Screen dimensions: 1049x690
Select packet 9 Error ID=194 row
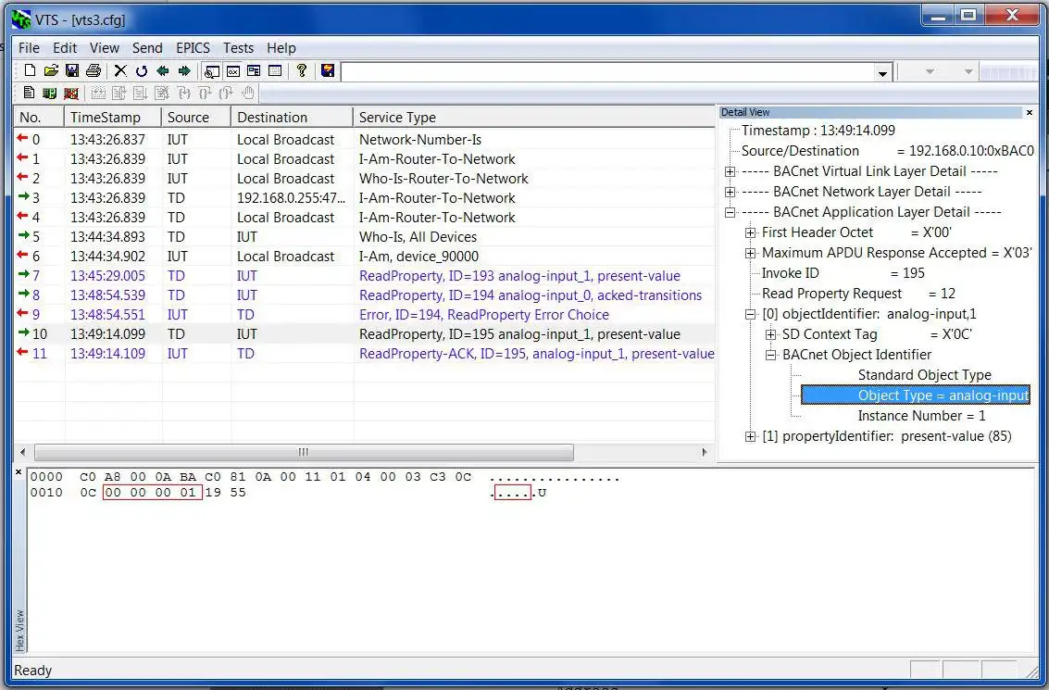[365, 314]
